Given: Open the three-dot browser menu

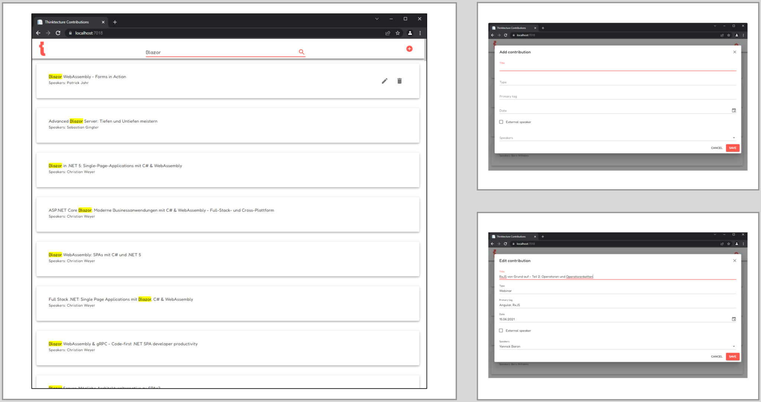Looking at the screenshot, I should pos(420,33).
